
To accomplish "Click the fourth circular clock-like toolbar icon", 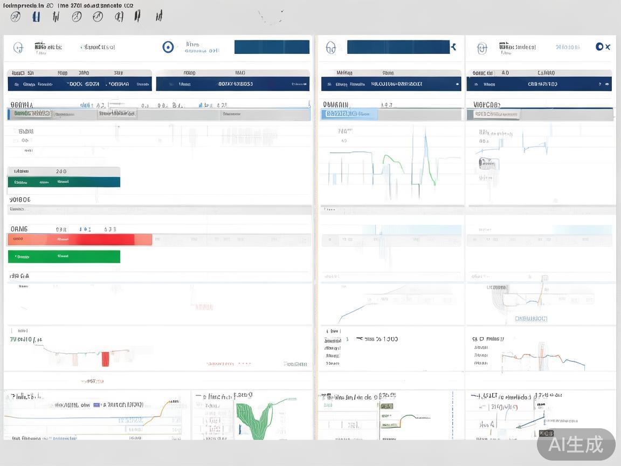I will click(77, 17).
